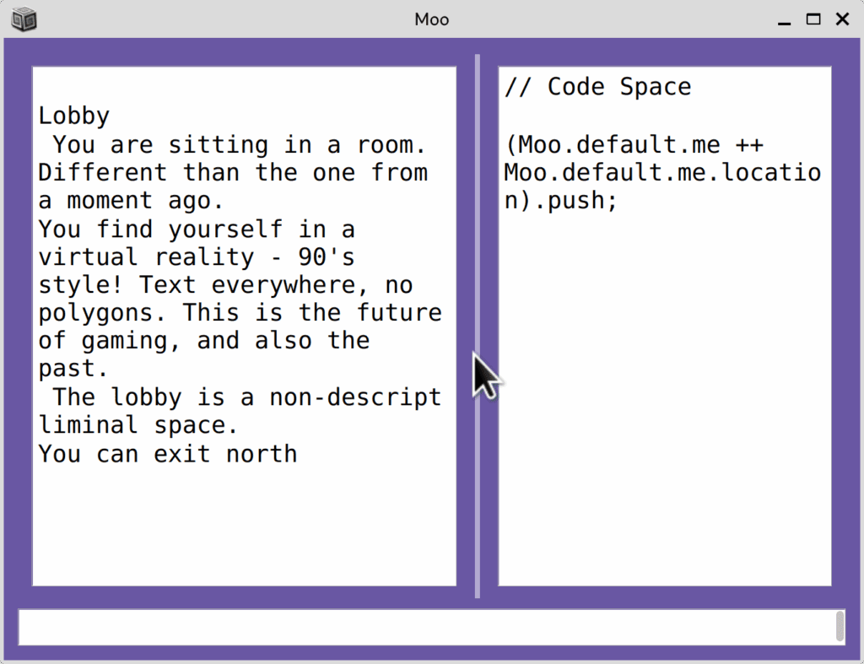Click the "You can exit north" line

pos(168,454)
